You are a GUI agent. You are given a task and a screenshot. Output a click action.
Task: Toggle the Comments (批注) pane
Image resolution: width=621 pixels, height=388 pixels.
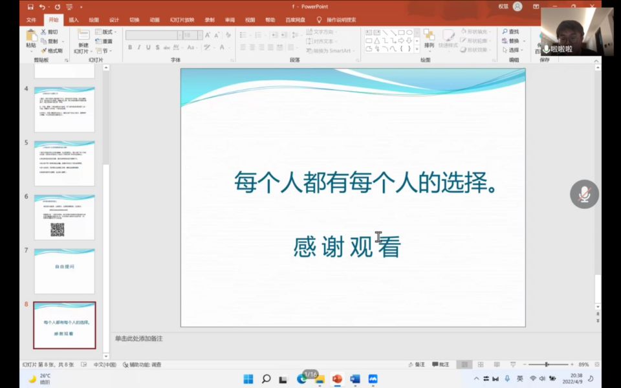pos(440,365)
